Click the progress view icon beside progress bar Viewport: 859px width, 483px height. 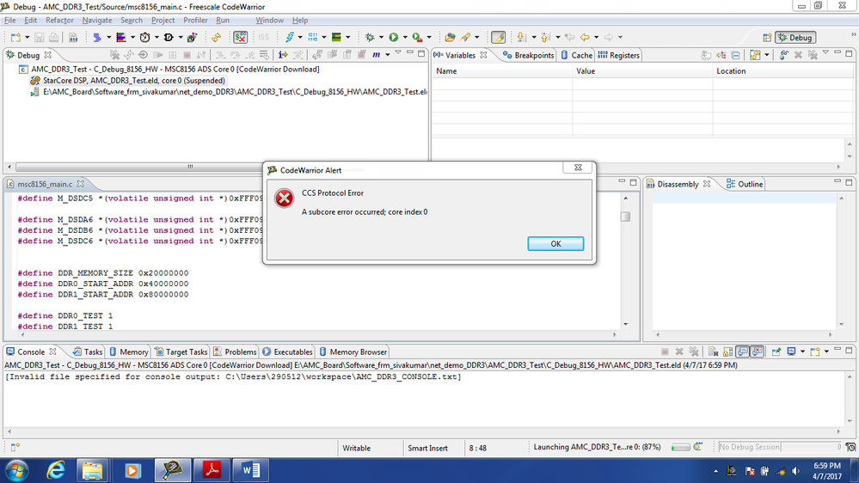click(698, 447)
